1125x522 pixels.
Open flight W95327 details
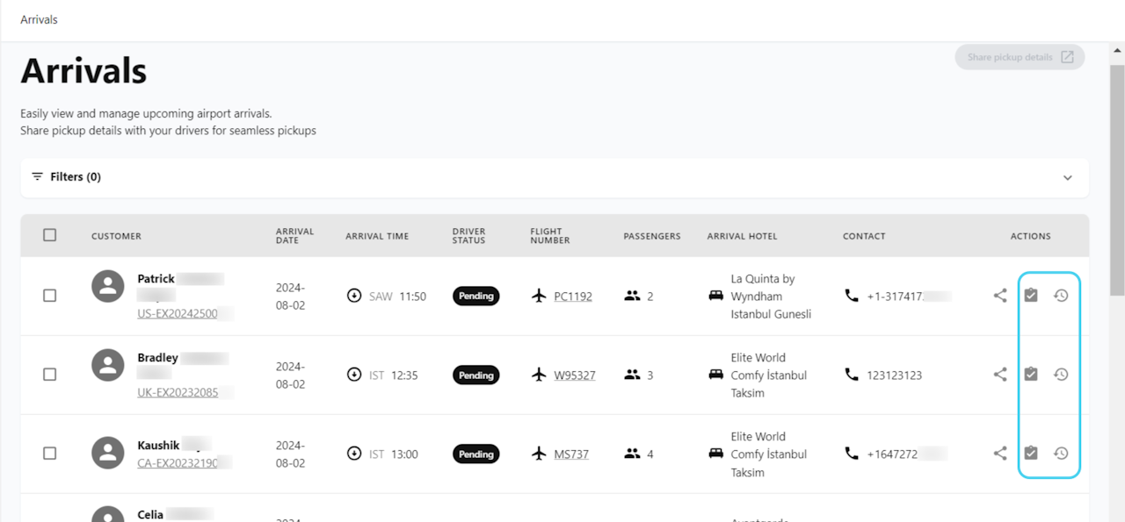pos(575,375)
